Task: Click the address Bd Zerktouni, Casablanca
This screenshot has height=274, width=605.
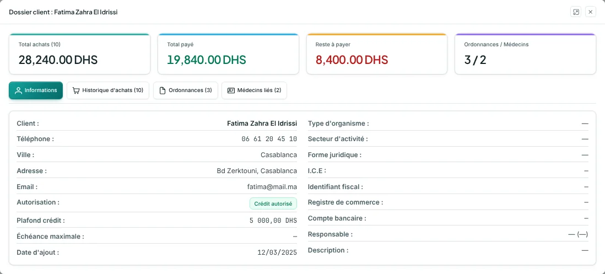Action: tap(257, 170)
